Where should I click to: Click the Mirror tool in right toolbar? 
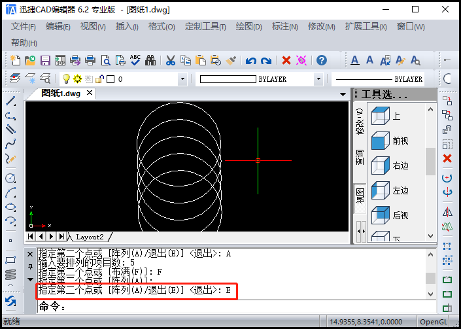[447, 212]
